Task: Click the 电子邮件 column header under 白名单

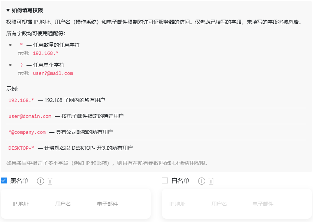Action: tap(263, 204)
